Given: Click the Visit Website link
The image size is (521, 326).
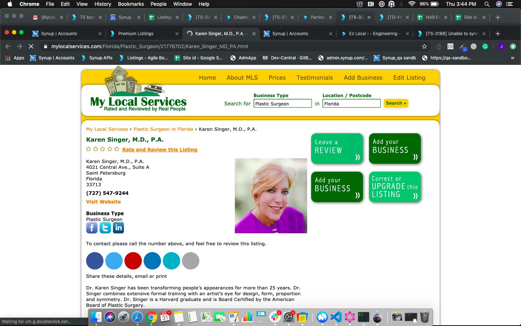Looking at the screenshot, I should pos(103,202).
